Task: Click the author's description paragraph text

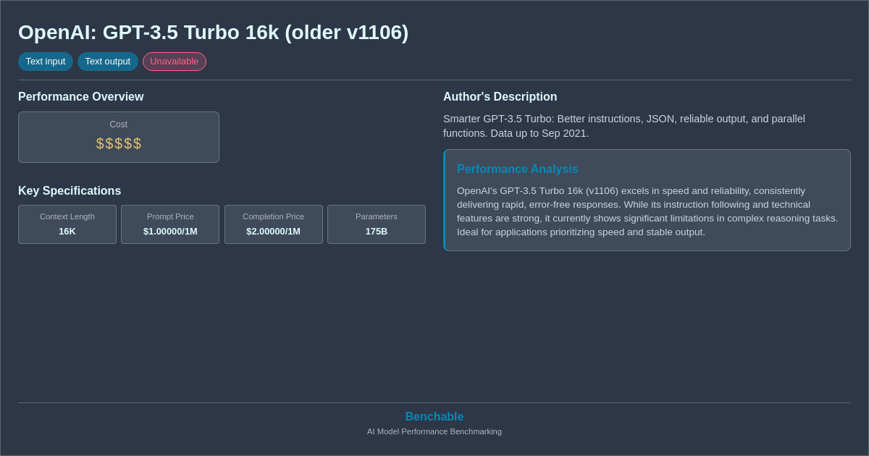Action: (624, 126)
